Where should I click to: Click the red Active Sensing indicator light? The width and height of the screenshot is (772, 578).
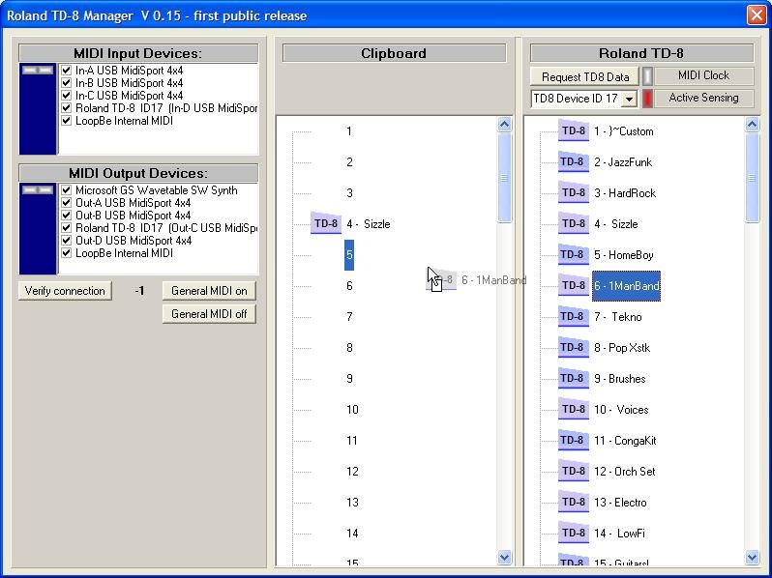pos(647,99)
